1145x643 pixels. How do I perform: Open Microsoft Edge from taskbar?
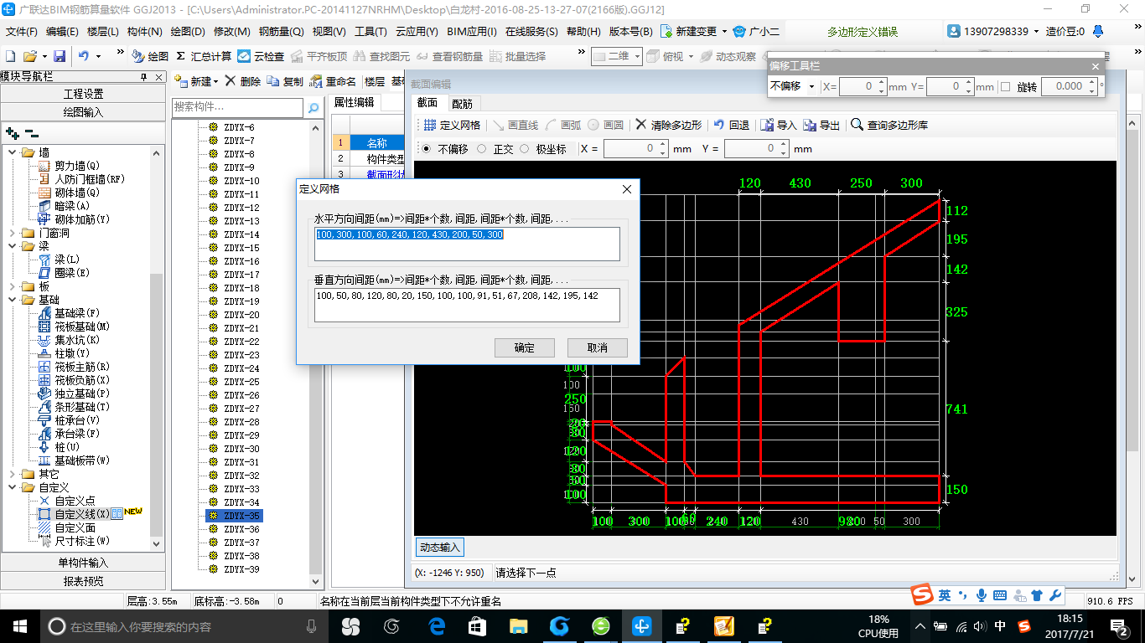(x=437, y=626)
